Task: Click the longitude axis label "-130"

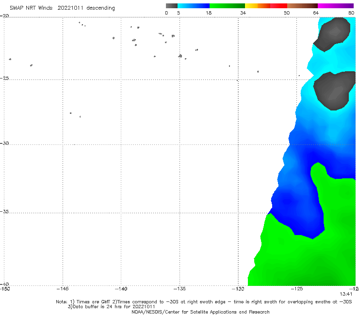Action: [238, 289]
